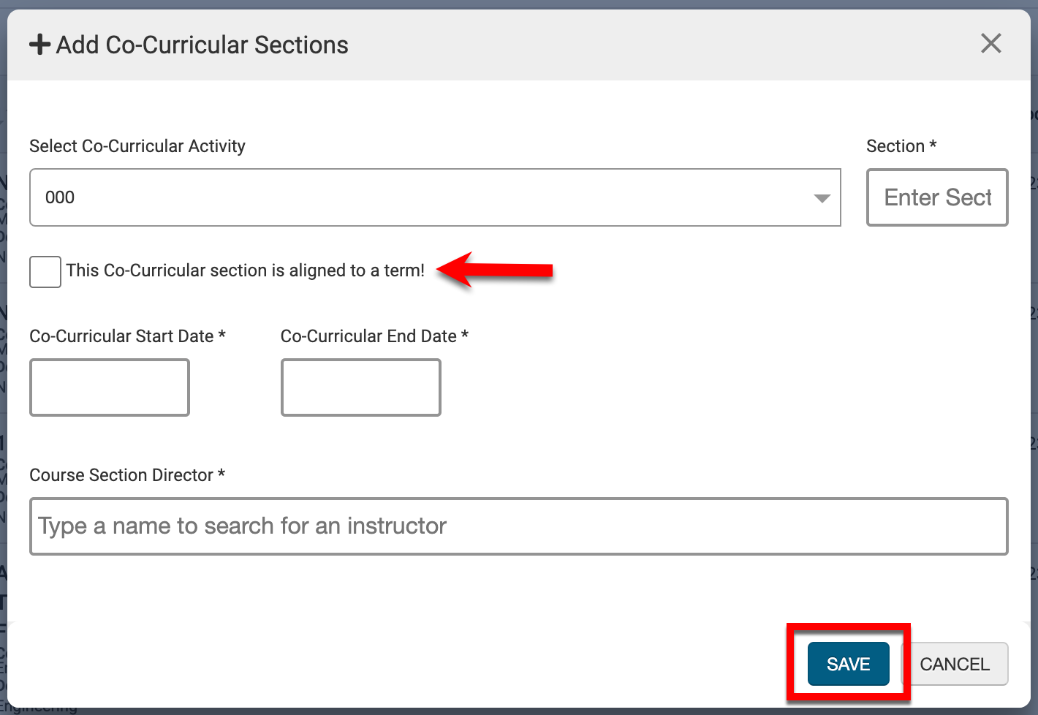Enable the aligned to a term checkbox
Image resolution: width=1038 pixels, height=715 pixels.
[x=45, y=272]
